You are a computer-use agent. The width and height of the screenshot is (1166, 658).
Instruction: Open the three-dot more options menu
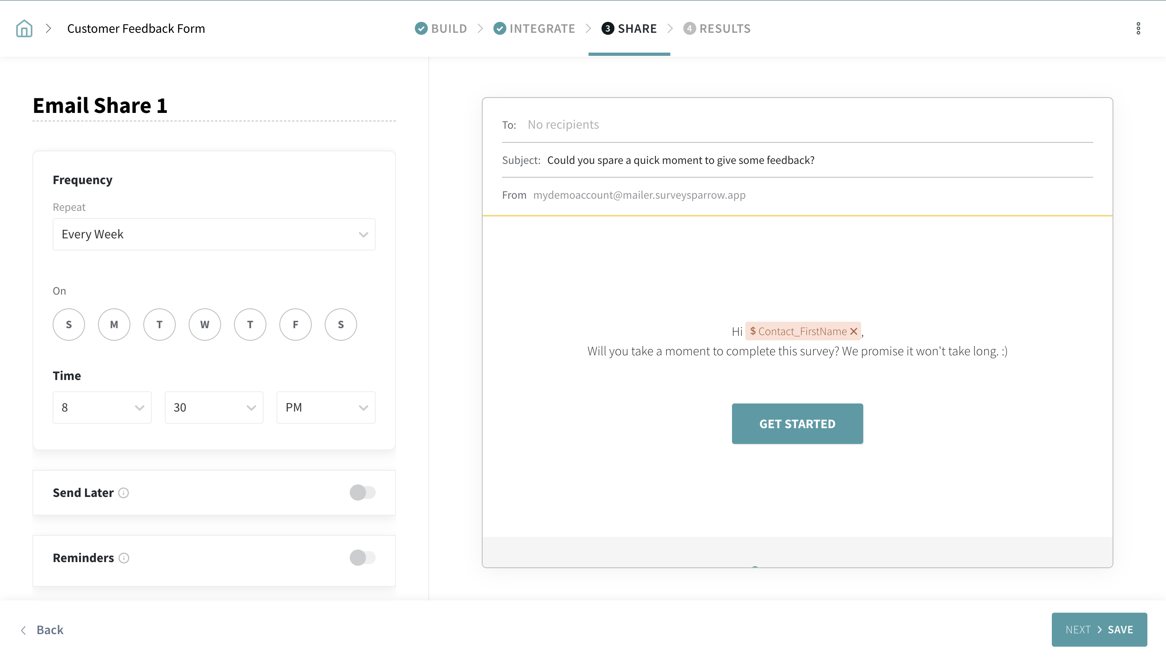[1138, 28]
